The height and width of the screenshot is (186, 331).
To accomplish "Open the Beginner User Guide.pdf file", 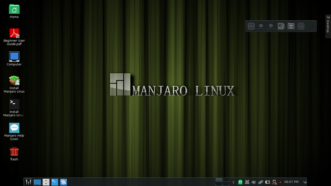I will point(14,33).
